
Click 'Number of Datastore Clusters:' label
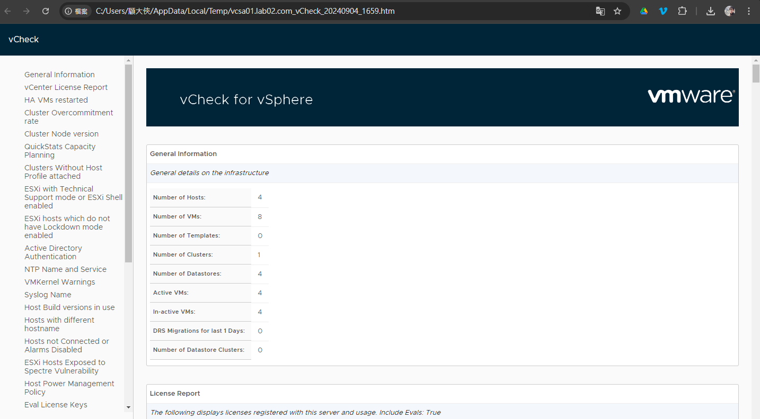(199, 350)
